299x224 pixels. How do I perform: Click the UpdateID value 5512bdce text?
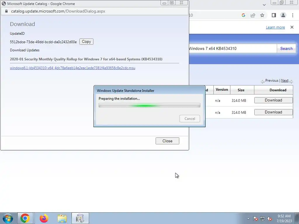(43, 42)
